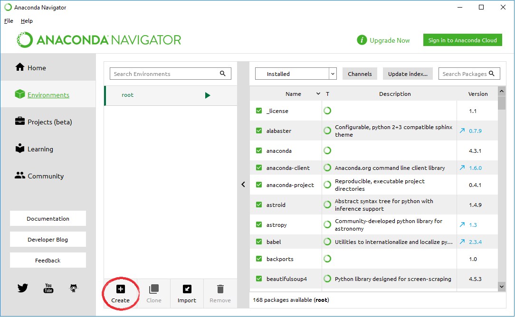This screenshot has height=317, width=515.
Task: Uncheck the astropy package checkbox
Action: [x=259, y=224]
